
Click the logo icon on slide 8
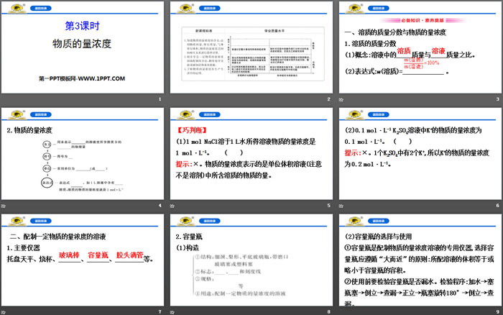[x=186, y=221]
